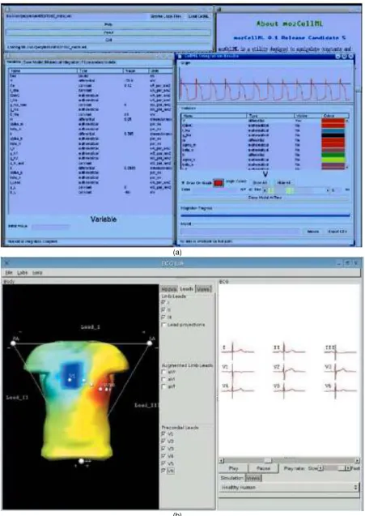Viewport: 365px width, 516px height.
Task: Click the Hide All button
Action: (x=284, y=182)
